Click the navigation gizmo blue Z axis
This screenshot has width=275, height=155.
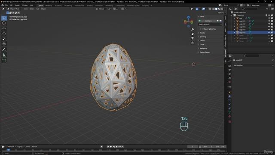tap(188, 17)
